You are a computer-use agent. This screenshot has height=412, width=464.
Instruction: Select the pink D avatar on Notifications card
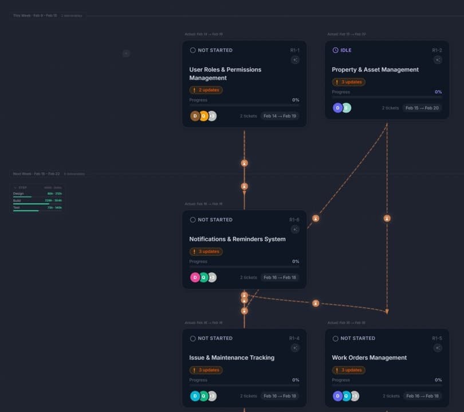pos(195,278)
